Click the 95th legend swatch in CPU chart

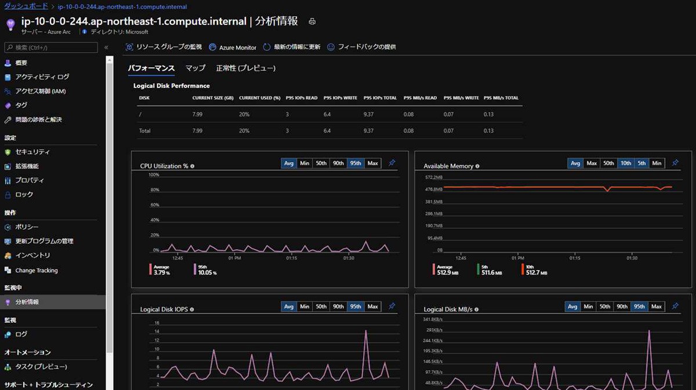pos(195,269)
